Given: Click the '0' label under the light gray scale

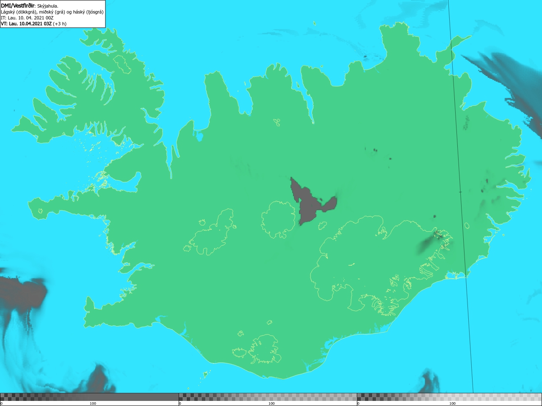Looking at the screenshot, I should pos(358,403).
